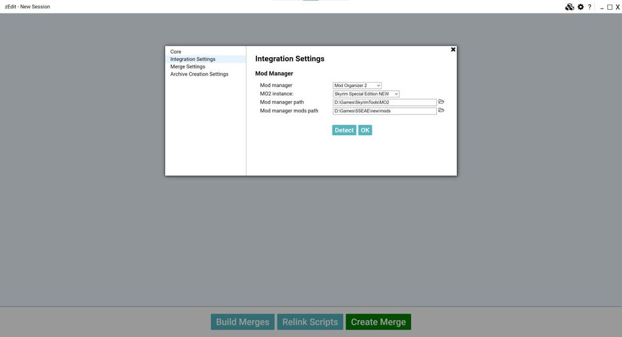
Task: Click the Integration Settings dialog heading
Action: 290,59
